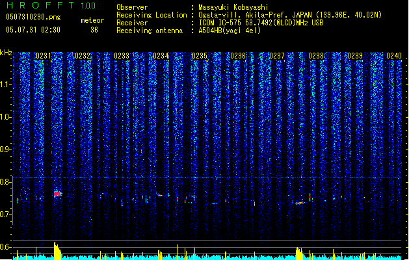Click the Receiving Location field label
Viewport: 409px width, 260px height.
(152, 15)
